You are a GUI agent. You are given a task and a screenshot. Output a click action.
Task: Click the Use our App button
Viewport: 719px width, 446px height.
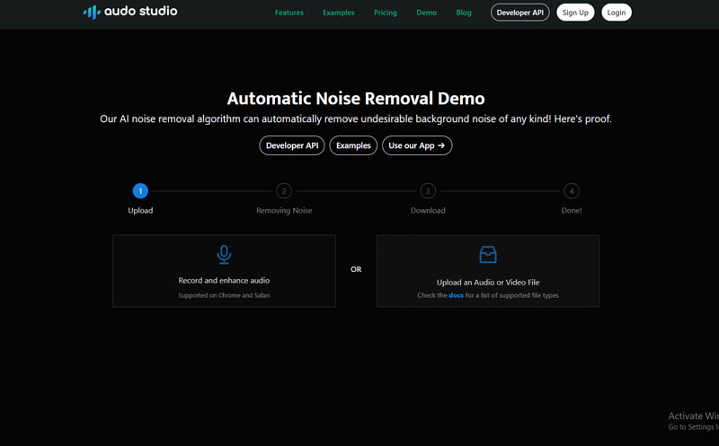pos(417,145)
